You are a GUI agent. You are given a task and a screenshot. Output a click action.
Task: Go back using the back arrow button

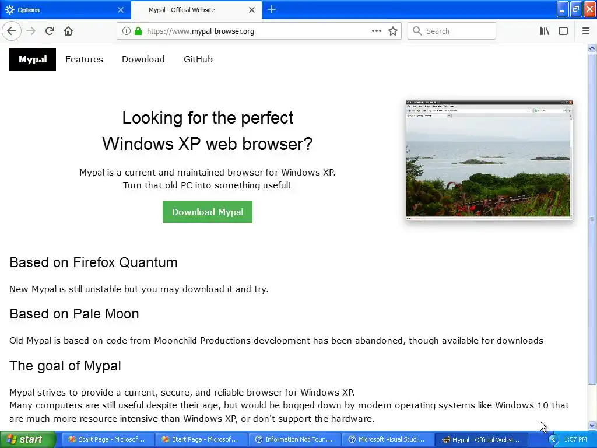click(12, 31)
